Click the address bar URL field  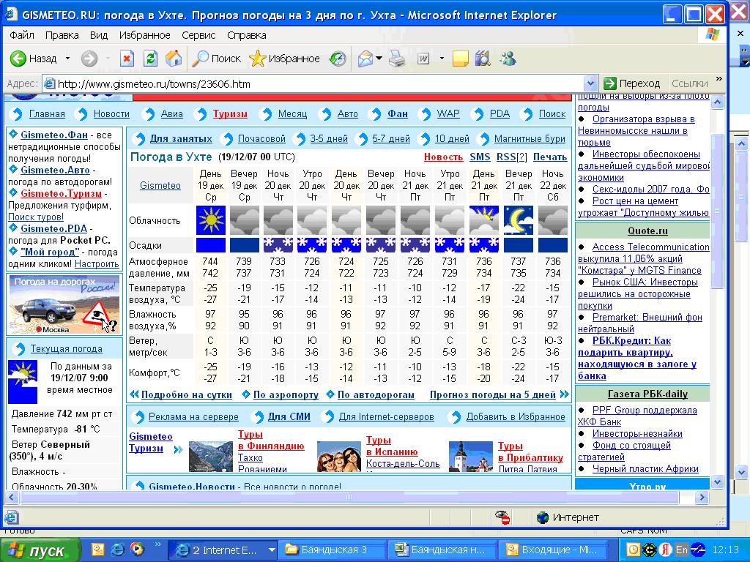pyautogui.click(x=313, y=84)
